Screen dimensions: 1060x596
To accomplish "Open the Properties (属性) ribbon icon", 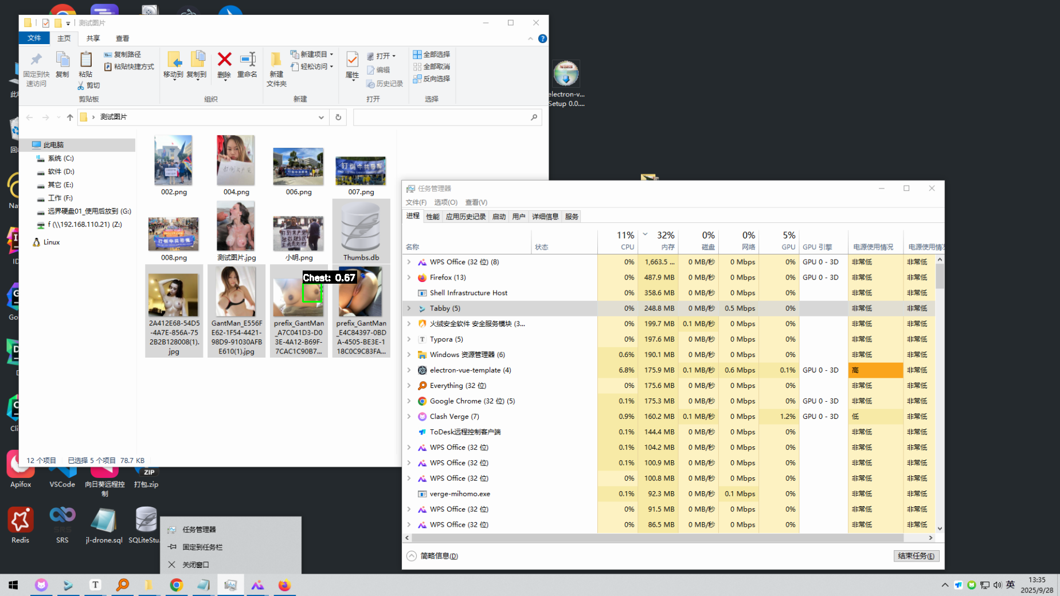I will click(x=352, y=60).
